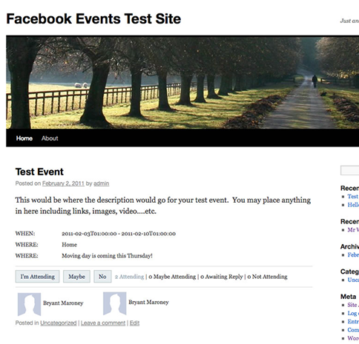Screen dimensions: 359x344
Task: Show the 0 Not Attending list
Action: (267, 277)
